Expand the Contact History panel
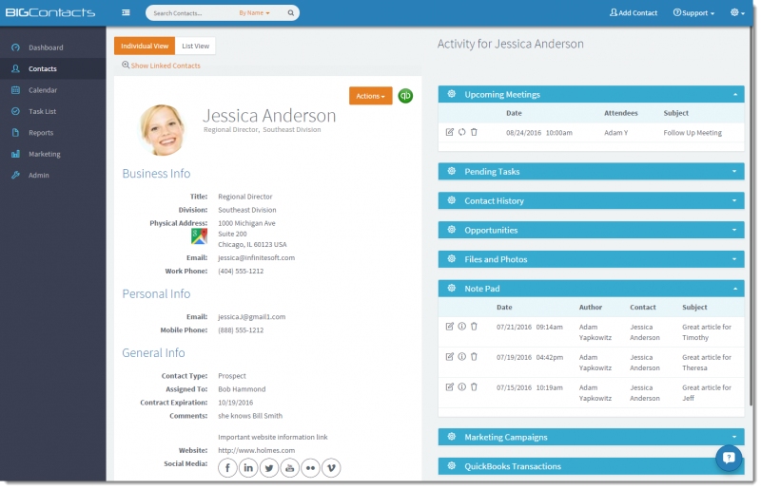Screen dimensions: 761x489 (x=734, y=200)
